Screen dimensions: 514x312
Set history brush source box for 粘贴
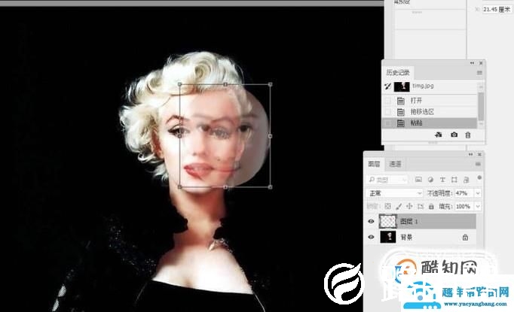388,123
